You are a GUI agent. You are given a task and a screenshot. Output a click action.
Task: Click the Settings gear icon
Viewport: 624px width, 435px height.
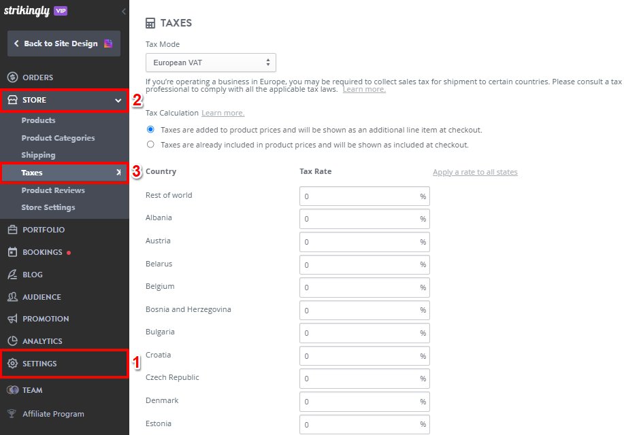12,364
